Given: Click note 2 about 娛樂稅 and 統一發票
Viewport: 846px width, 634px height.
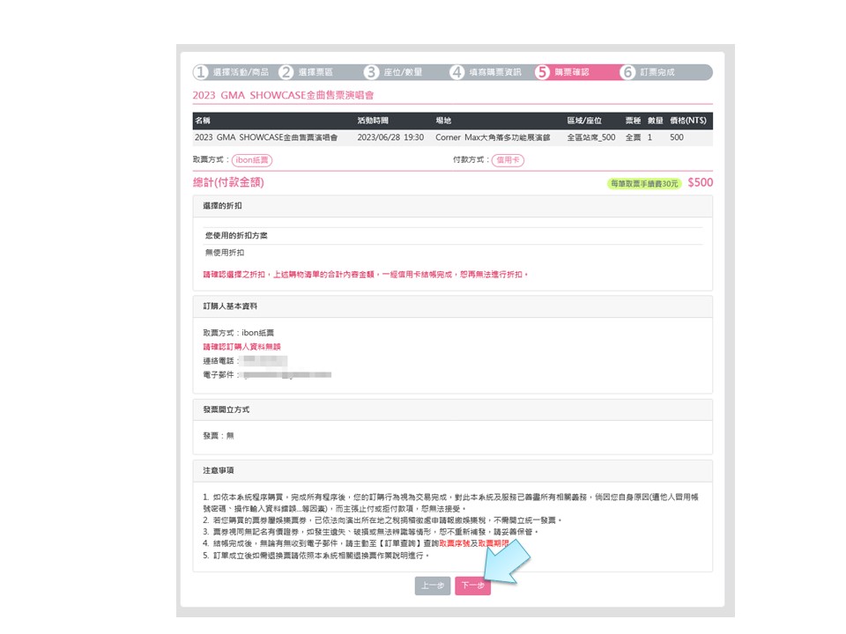Looking at the screenshot, I should coord(382,520).
